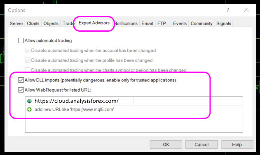260x155 pixels.
Task: Toggle disable trading when profile changed checkbox
Action: coord(28,60)
